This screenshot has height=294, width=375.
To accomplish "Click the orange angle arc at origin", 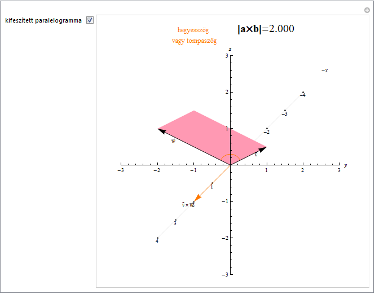I will 230,156.
